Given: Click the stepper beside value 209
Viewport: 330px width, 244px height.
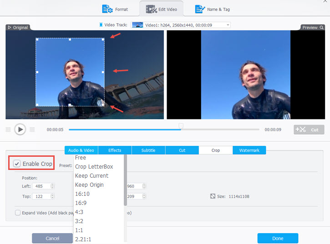Looking at the screenshot, I should click(x=144, y=196).
